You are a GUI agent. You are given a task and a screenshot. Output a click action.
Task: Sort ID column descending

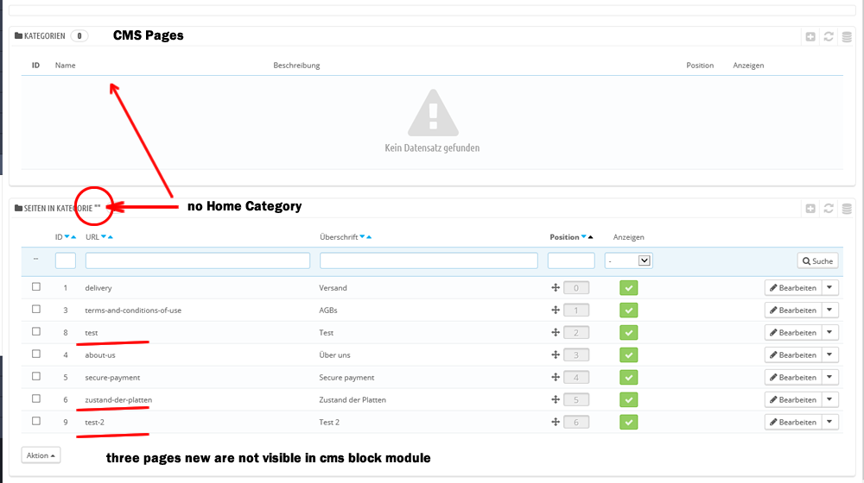[67, 237]
